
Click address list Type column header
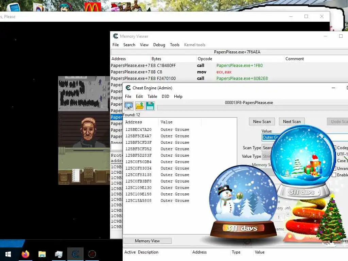coord(242,252)
